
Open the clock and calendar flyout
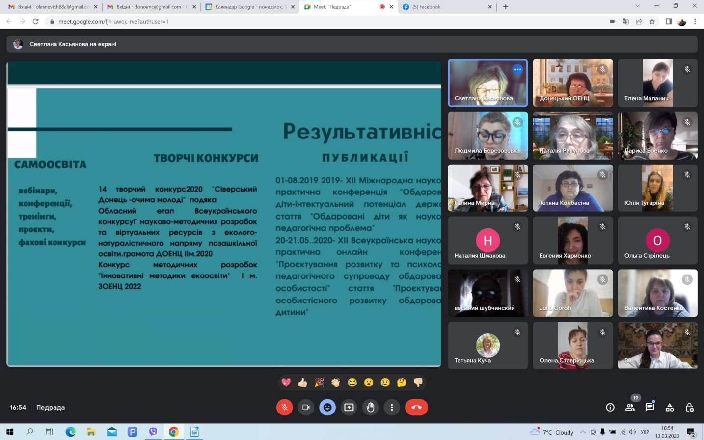tap(667, 432)
